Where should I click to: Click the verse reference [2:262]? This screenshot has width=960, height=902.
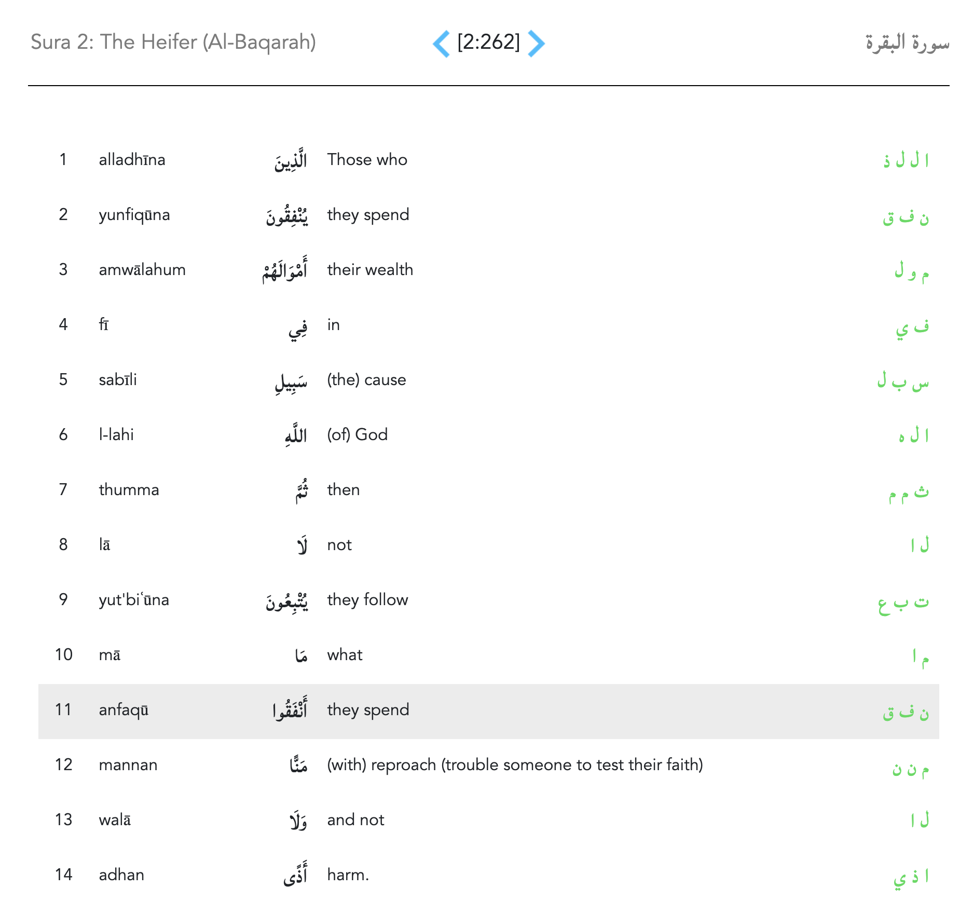[x=488, y=42]
